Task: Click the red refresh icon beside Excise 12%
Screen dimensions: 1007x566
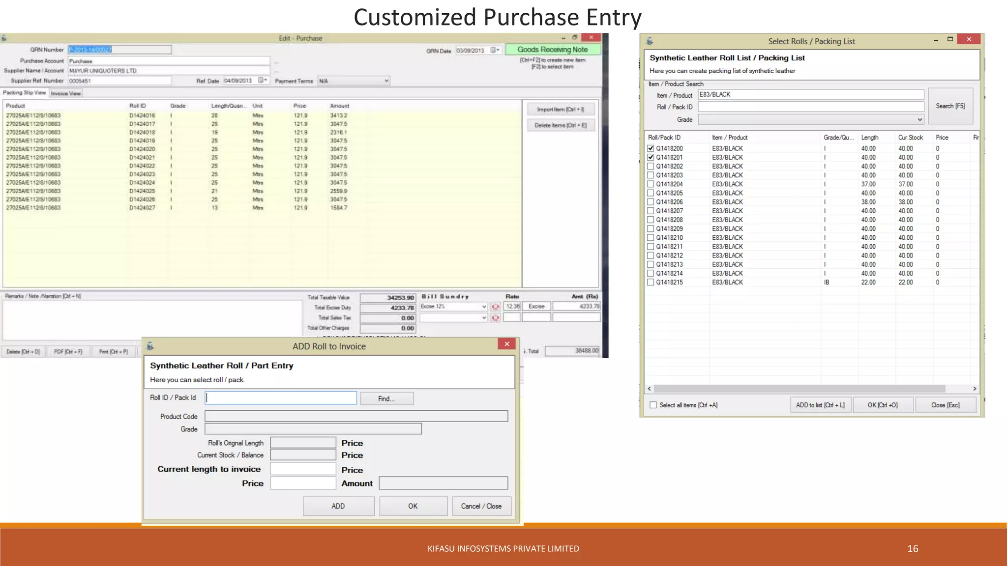Action: (x=496, y=307)
